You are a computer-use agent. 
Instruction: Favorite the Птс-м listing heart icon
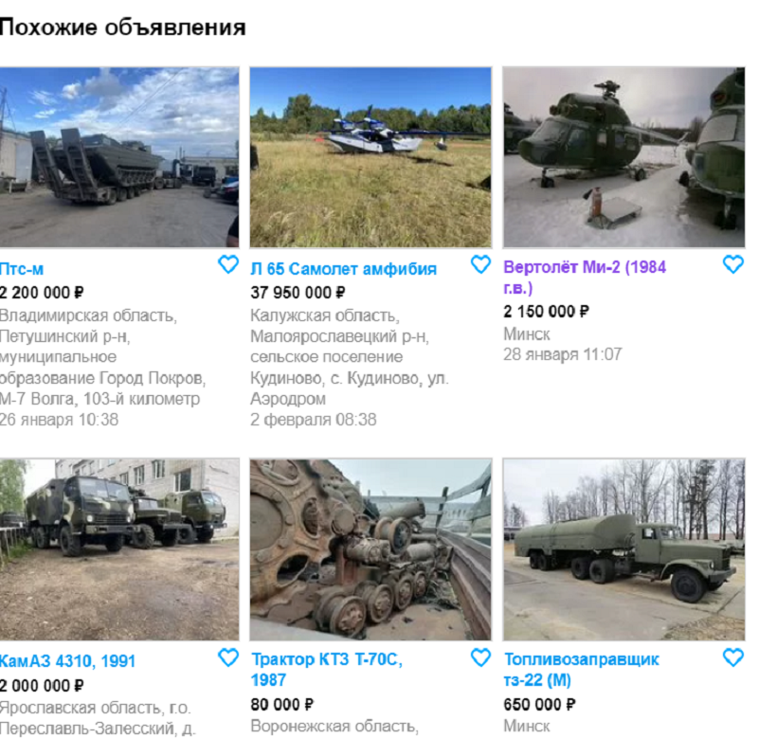(228, 264)
